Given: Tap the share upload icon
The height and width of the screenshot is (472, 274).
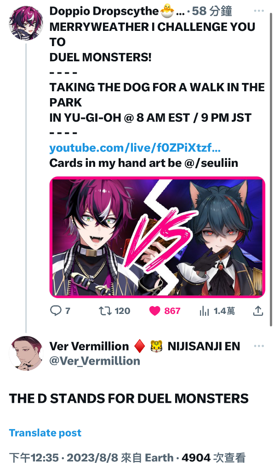Looking at the screenshot, I should 258,311.
